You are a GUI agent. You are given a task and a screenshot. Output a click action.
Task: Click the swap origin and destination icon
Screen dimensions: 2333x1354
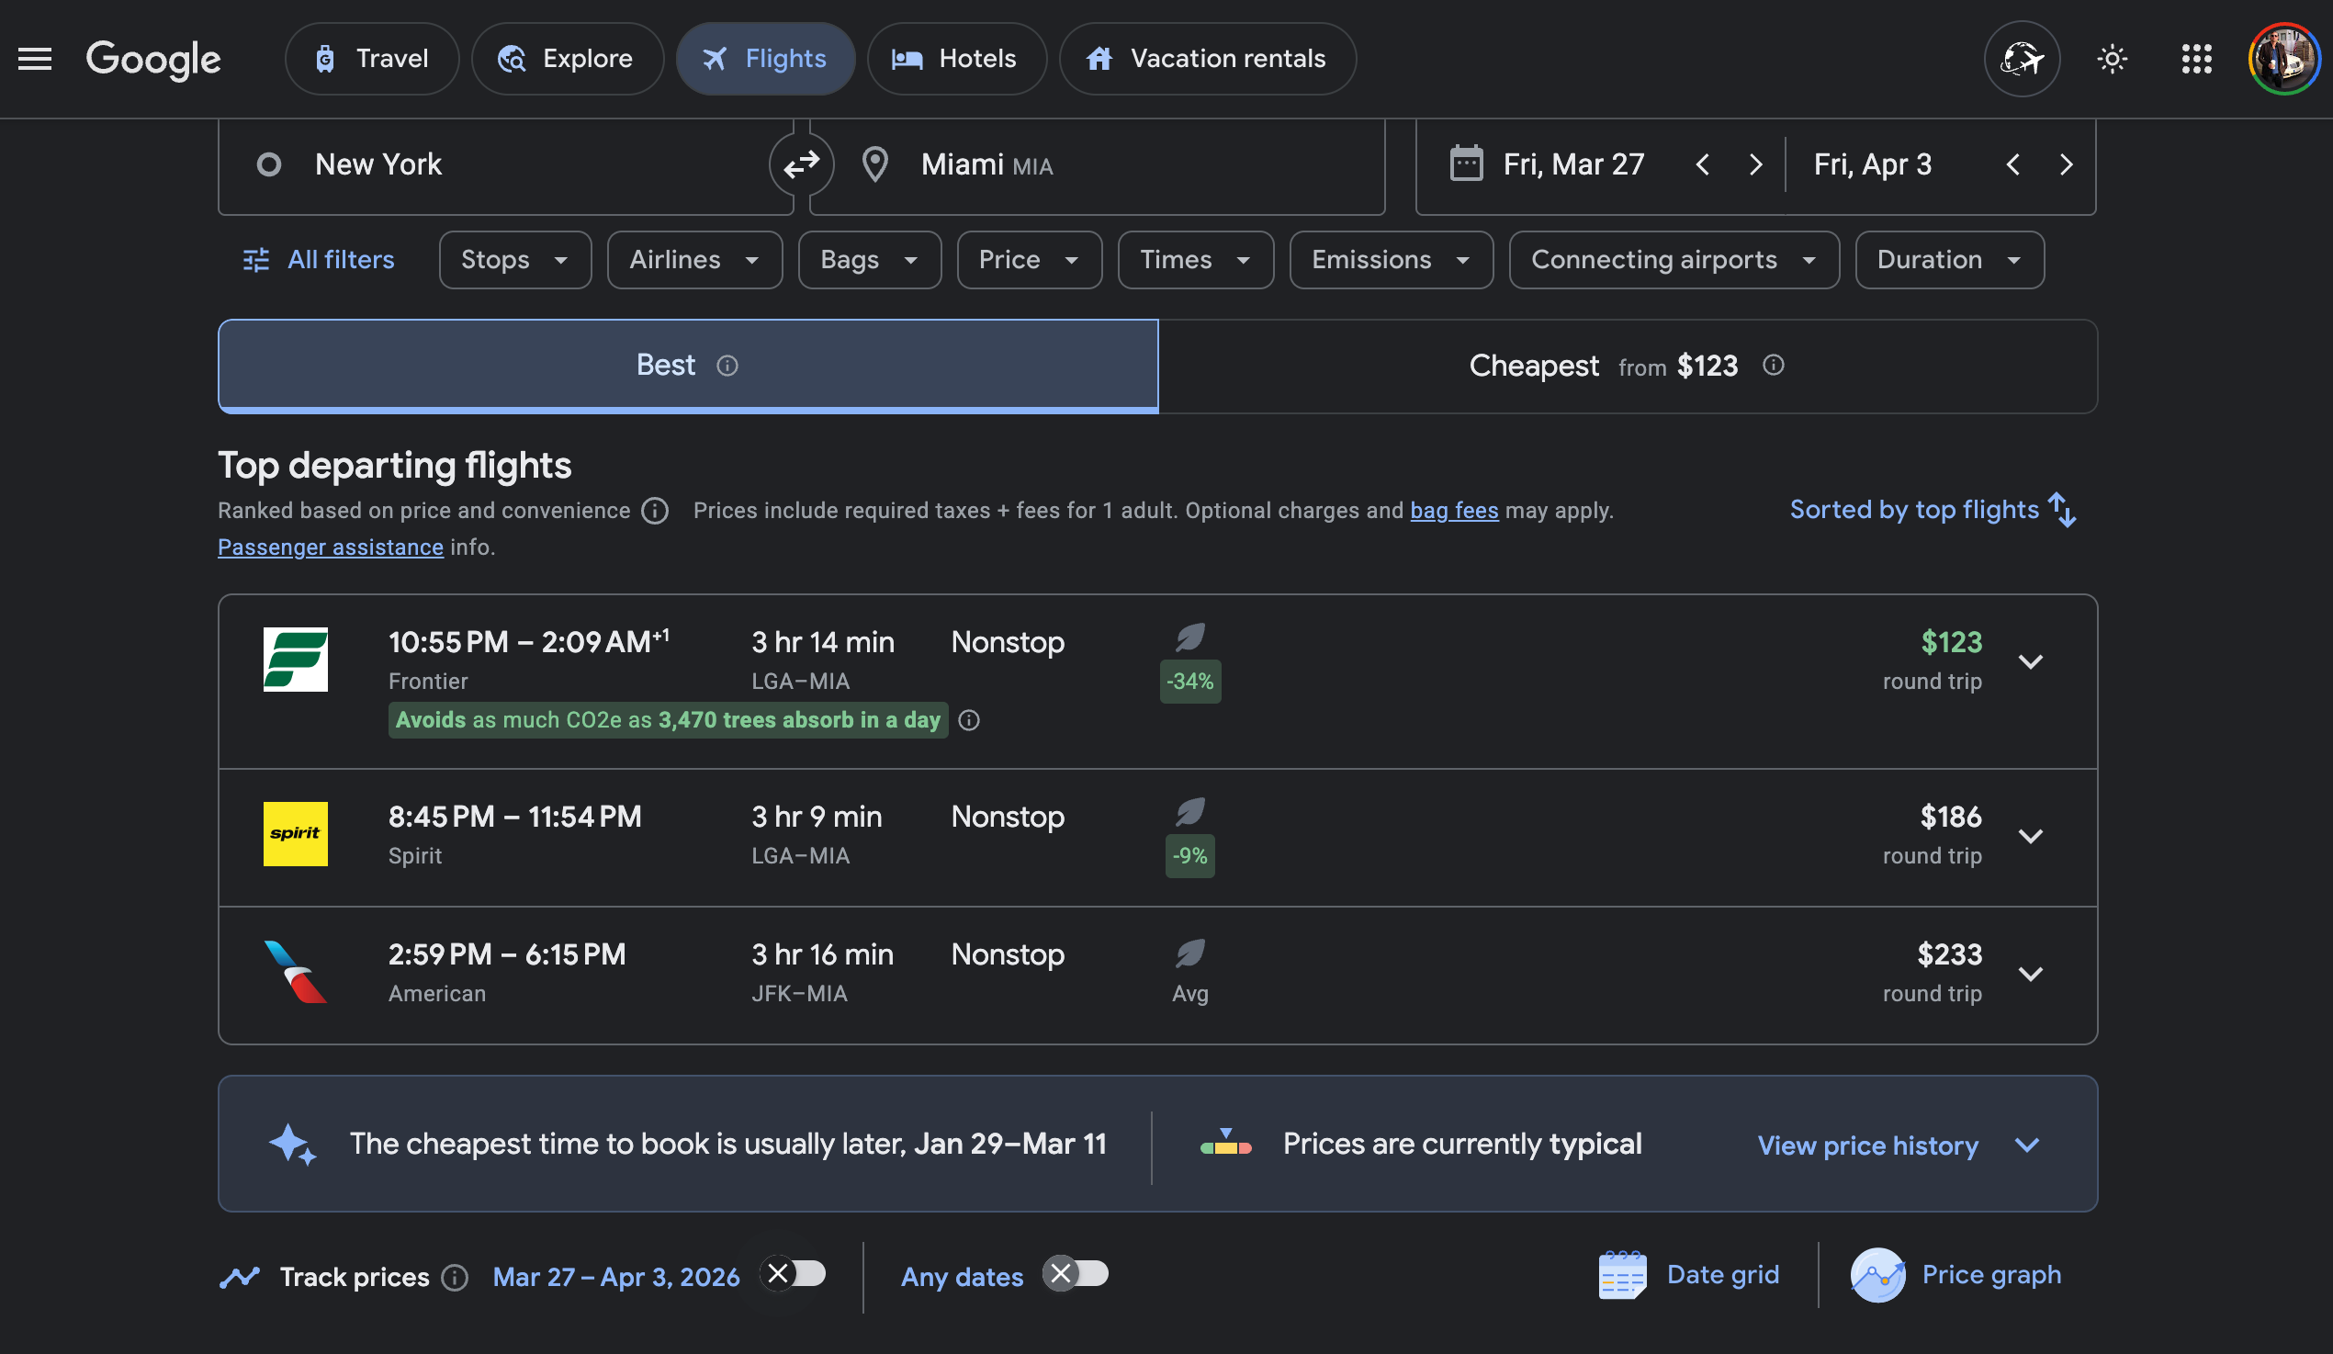(x=801, y=164)
